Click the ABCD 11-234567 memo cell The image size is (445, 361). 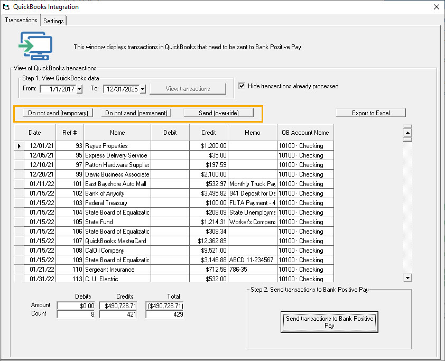[252, 260]
